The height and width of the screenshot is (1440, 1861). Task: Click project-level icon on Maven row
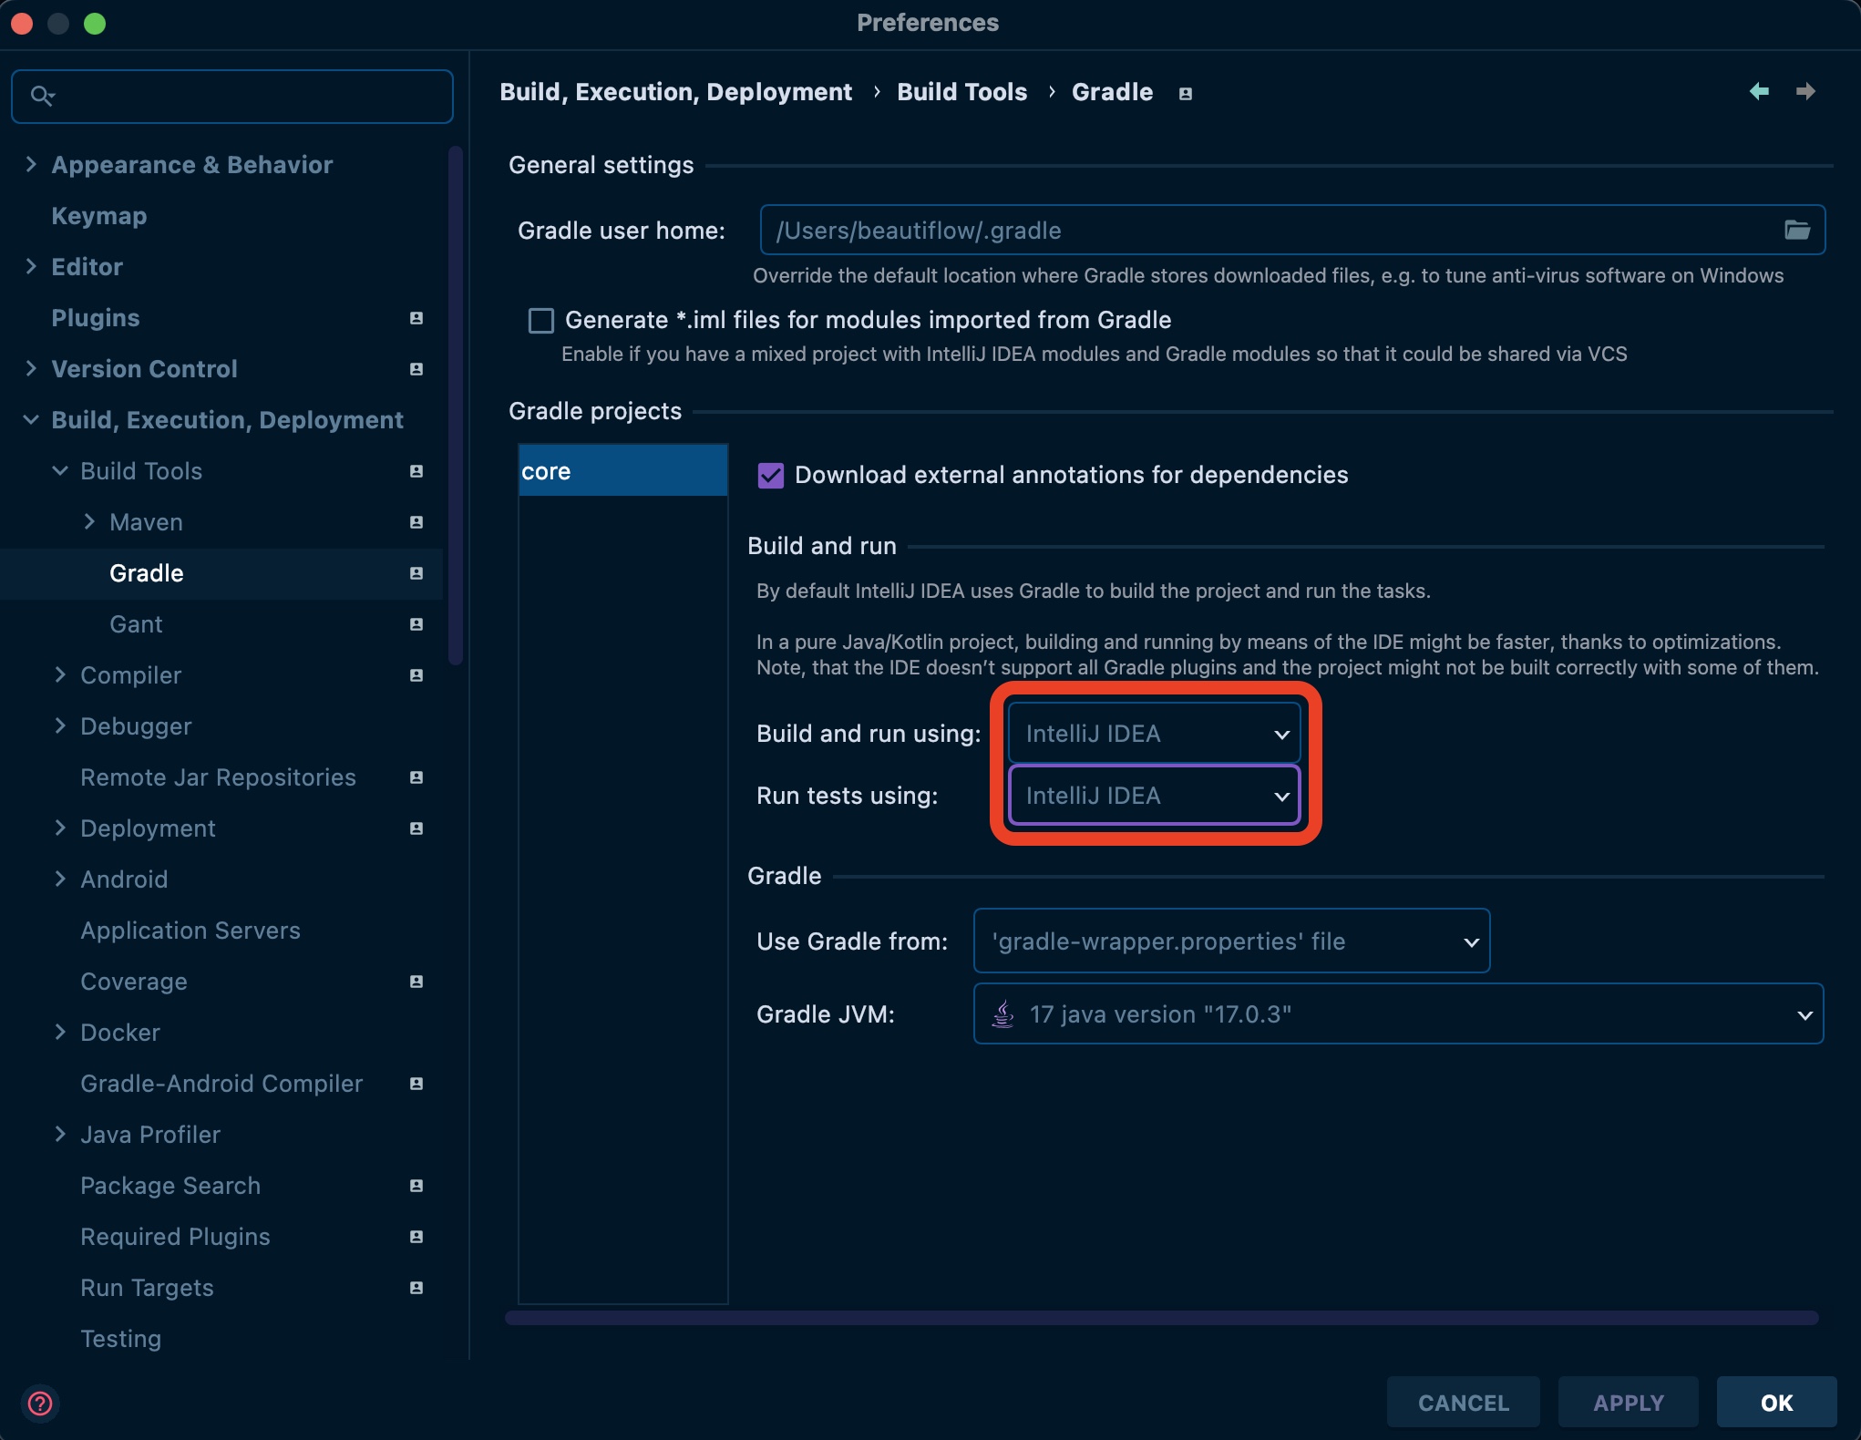[x=416, y=522]
